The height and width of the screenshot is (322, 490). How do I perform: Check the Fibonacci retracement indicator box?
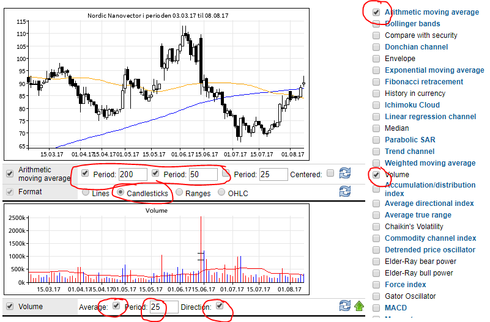376,82
